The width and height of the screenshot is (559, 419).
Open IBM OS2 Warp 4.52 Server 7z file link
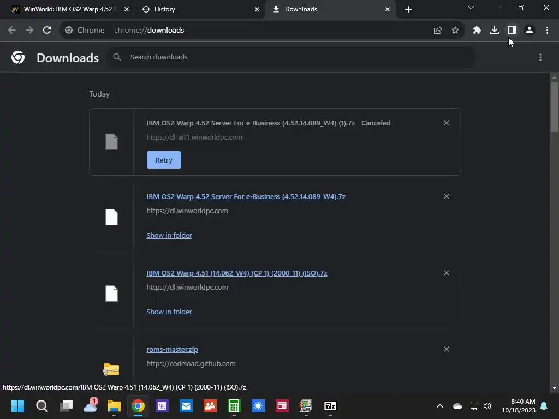point(246,196)
